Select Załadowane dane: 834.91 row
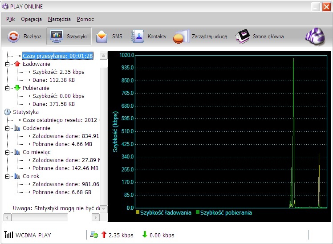This screenshot has width=333, height=244. click(65, 136)
